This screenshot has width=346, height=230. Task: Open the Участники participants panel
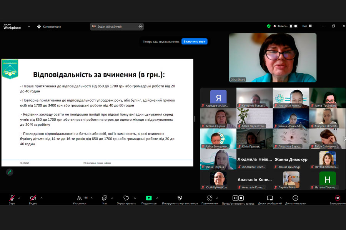(80, 198)
